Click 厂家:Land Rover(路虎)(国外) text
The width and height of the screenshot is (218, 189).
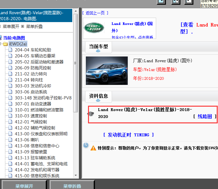coord(162,61)
